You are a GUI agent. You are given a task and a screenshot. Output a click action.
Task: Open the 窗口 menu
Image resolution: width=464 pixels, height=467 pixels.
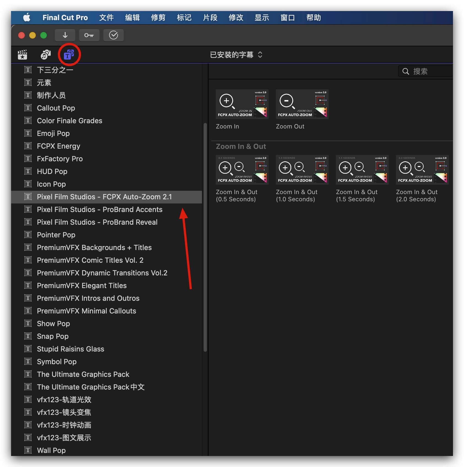pos(288,18)
